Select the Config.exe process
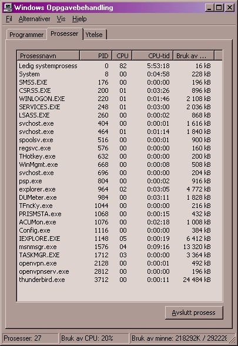This screenshot has width=238, height=346. pos(119,230)
